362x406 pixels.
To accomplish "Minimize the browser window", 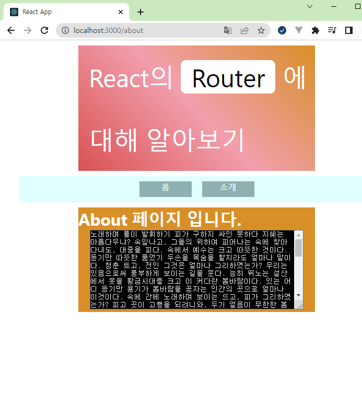I will (334, 6).
